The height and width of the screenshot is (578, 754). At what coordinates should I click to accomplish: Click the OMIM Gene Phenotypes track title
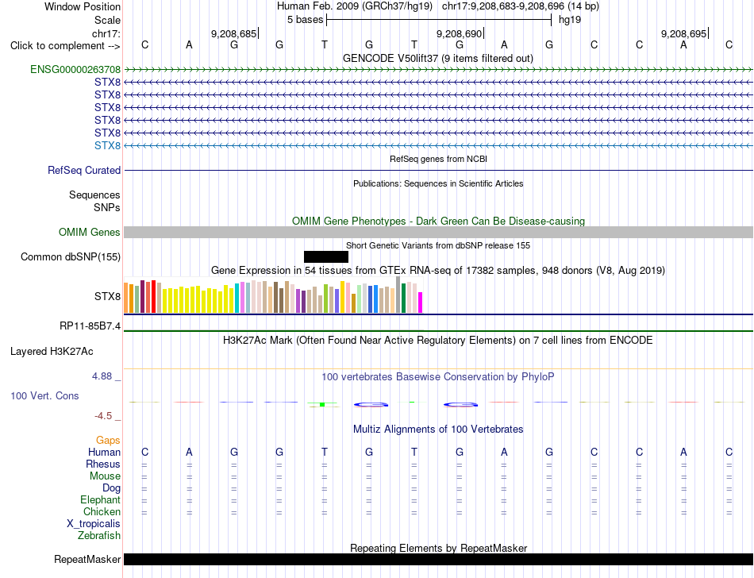439,222
